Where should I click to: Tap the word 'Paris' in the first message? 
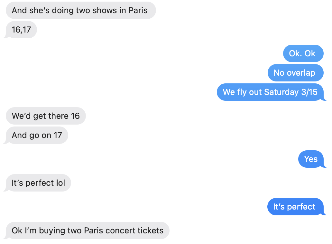point(138,10)
